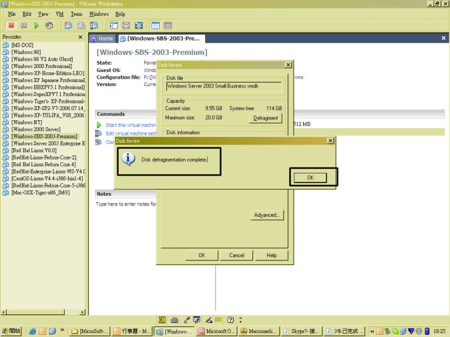The height and width of the screenshot is (337, 450).
Task: Click the Advanced... button
Action: [267, 215]
